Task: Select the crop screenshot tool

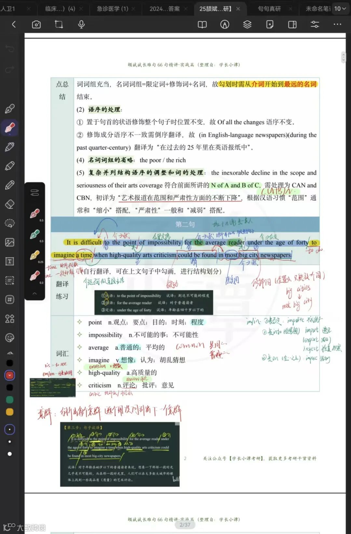Action: [x=59, y=24]
